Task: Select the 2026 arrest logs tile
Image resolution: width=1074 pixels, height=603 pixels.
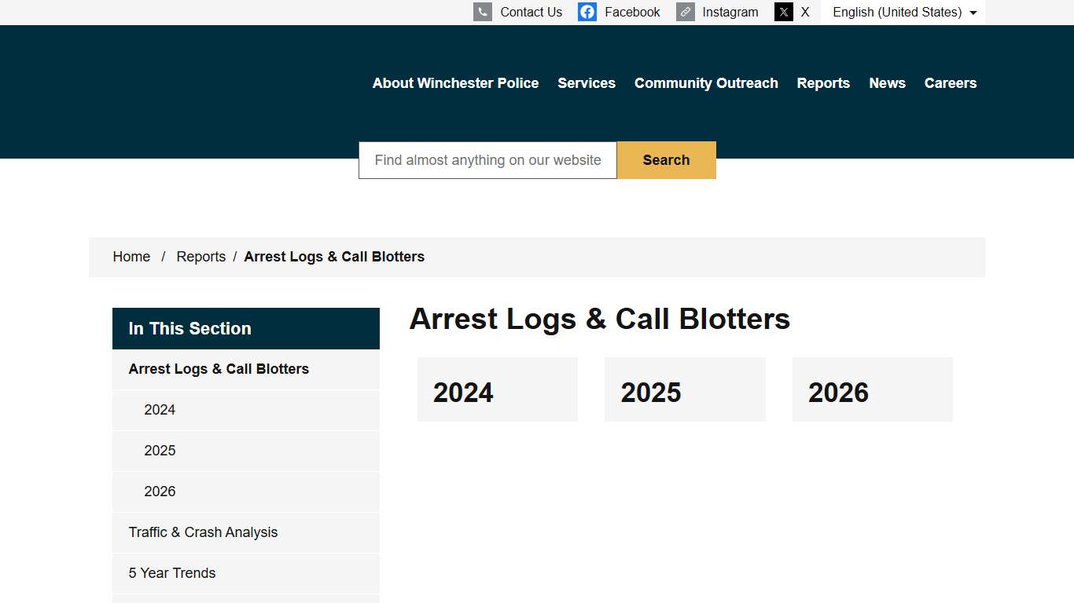Action: click(x=872, y=389)
